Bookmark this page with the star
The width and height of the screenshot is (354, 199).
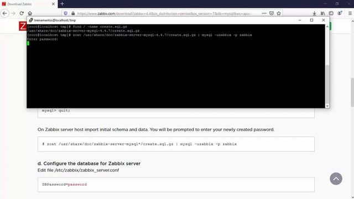[x=279, y=13]
